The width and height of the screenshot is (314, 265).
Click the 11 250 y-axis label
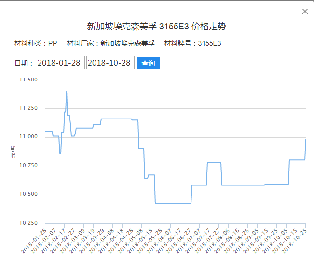coord(28,108)
